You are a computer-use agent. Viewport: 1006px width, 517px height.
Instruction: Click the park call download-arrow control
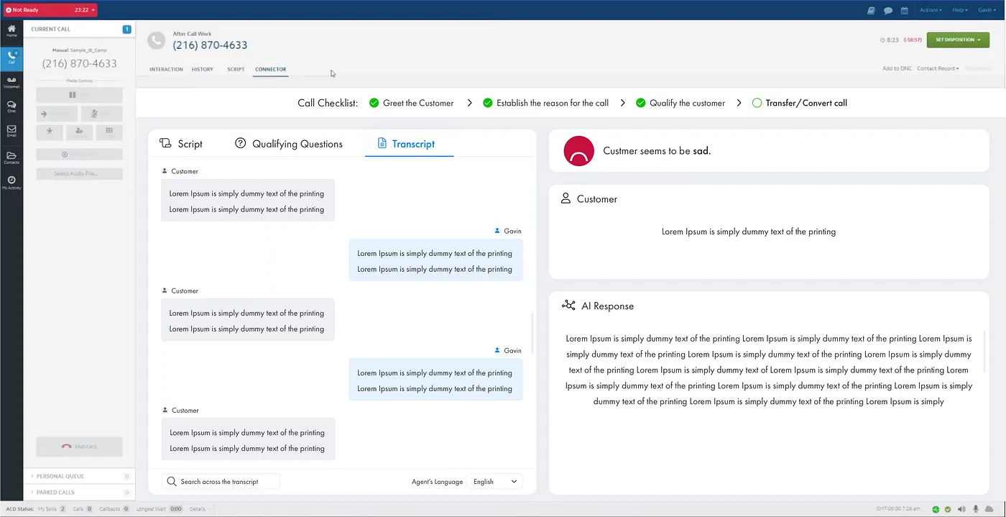coord(50,132)
